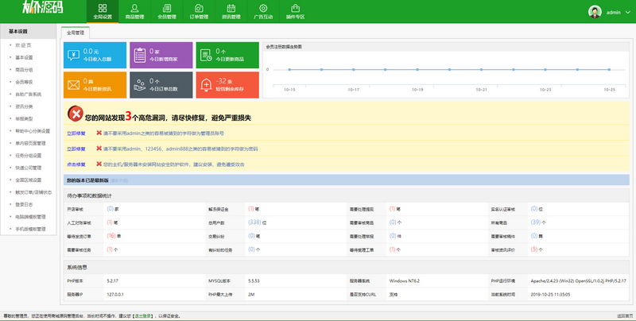The height and width of the screenshot is (321, 636).
Task: Open 商品管理 person icon in top navigation
Action: click(x=134, y=8)
